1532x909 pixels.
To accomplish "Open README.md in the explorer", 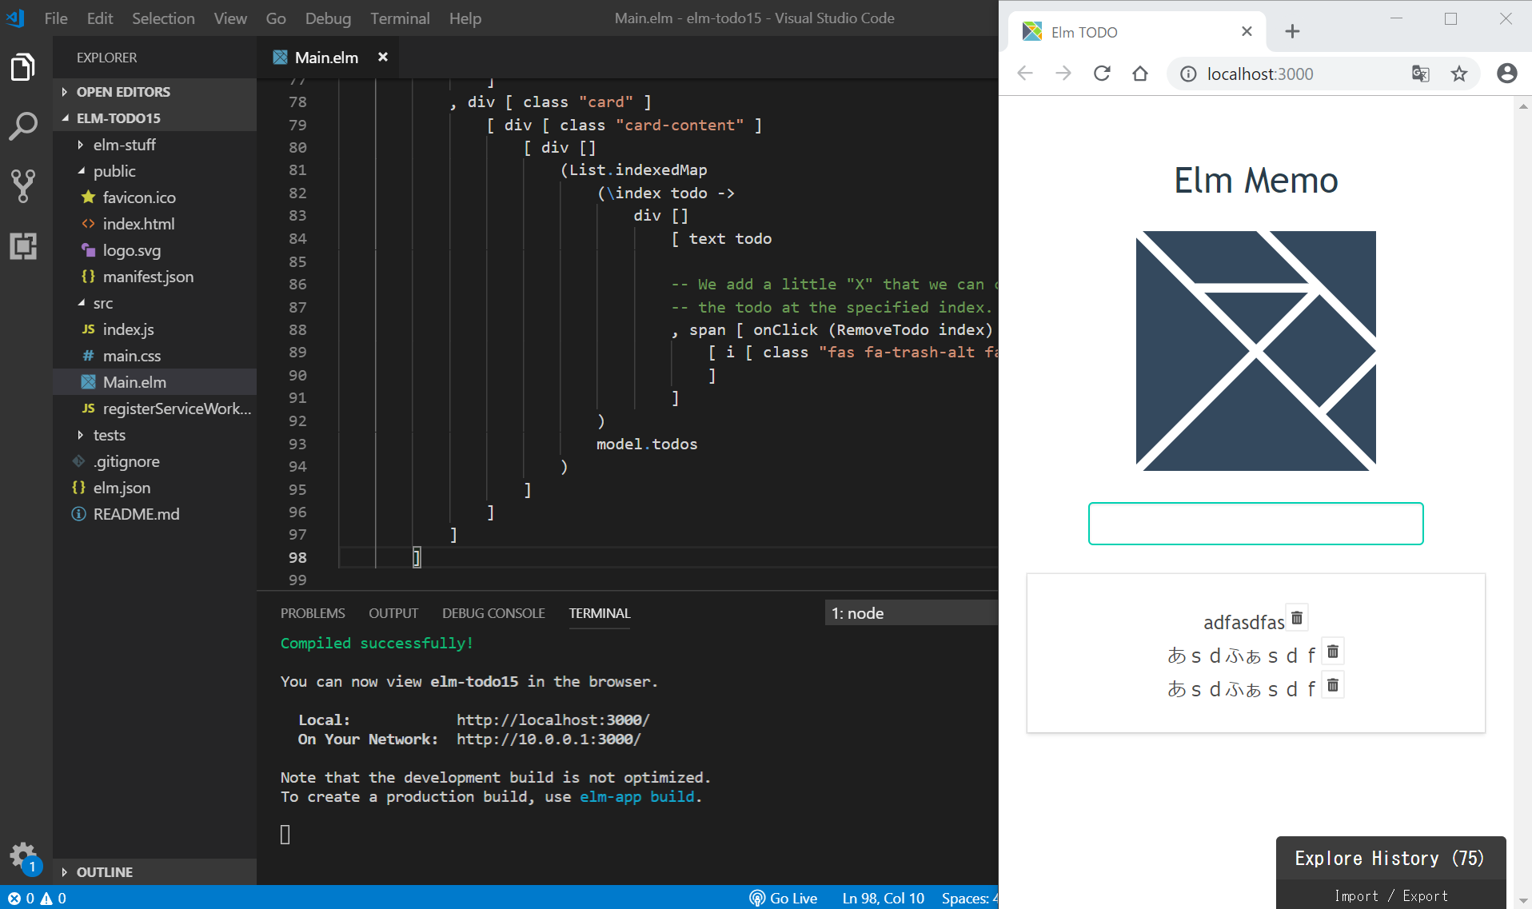I will (154, 514).
